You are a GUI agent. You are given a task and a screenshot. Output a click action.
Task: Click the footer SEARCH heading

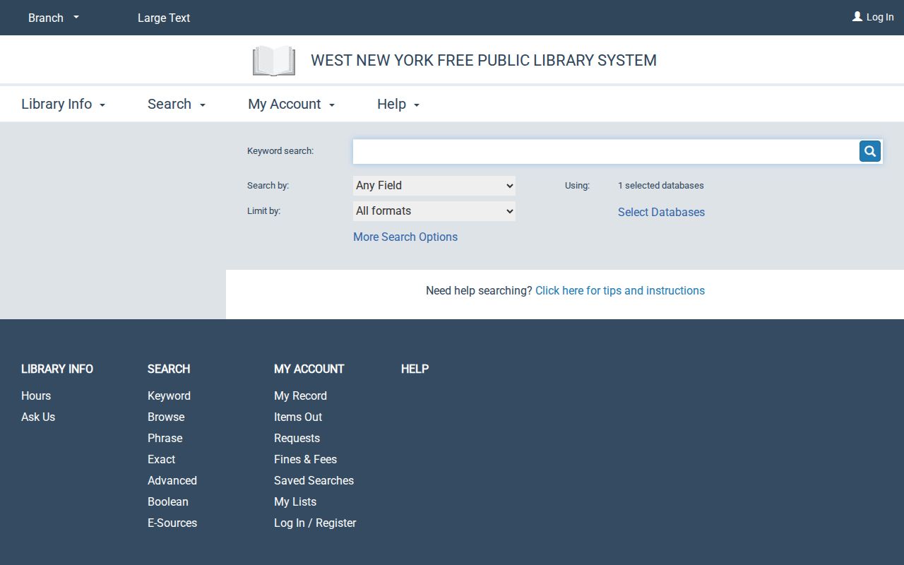pyautogui.click(x=169, y=369)
